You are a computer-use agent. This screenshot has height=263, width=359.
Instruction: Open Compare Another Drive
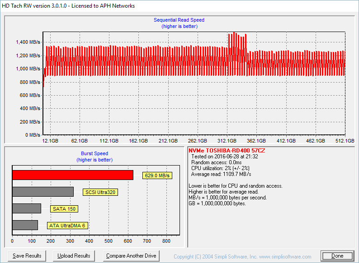131,256
